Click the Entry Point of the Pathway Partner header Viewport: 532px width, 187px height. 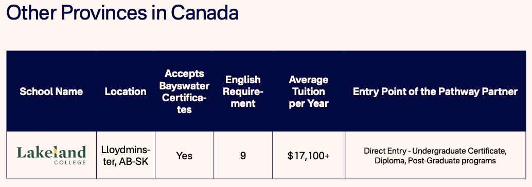[435, 91]
